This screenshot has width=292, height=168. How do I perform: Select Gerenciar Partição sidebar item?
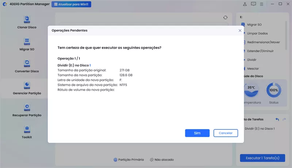27,88
